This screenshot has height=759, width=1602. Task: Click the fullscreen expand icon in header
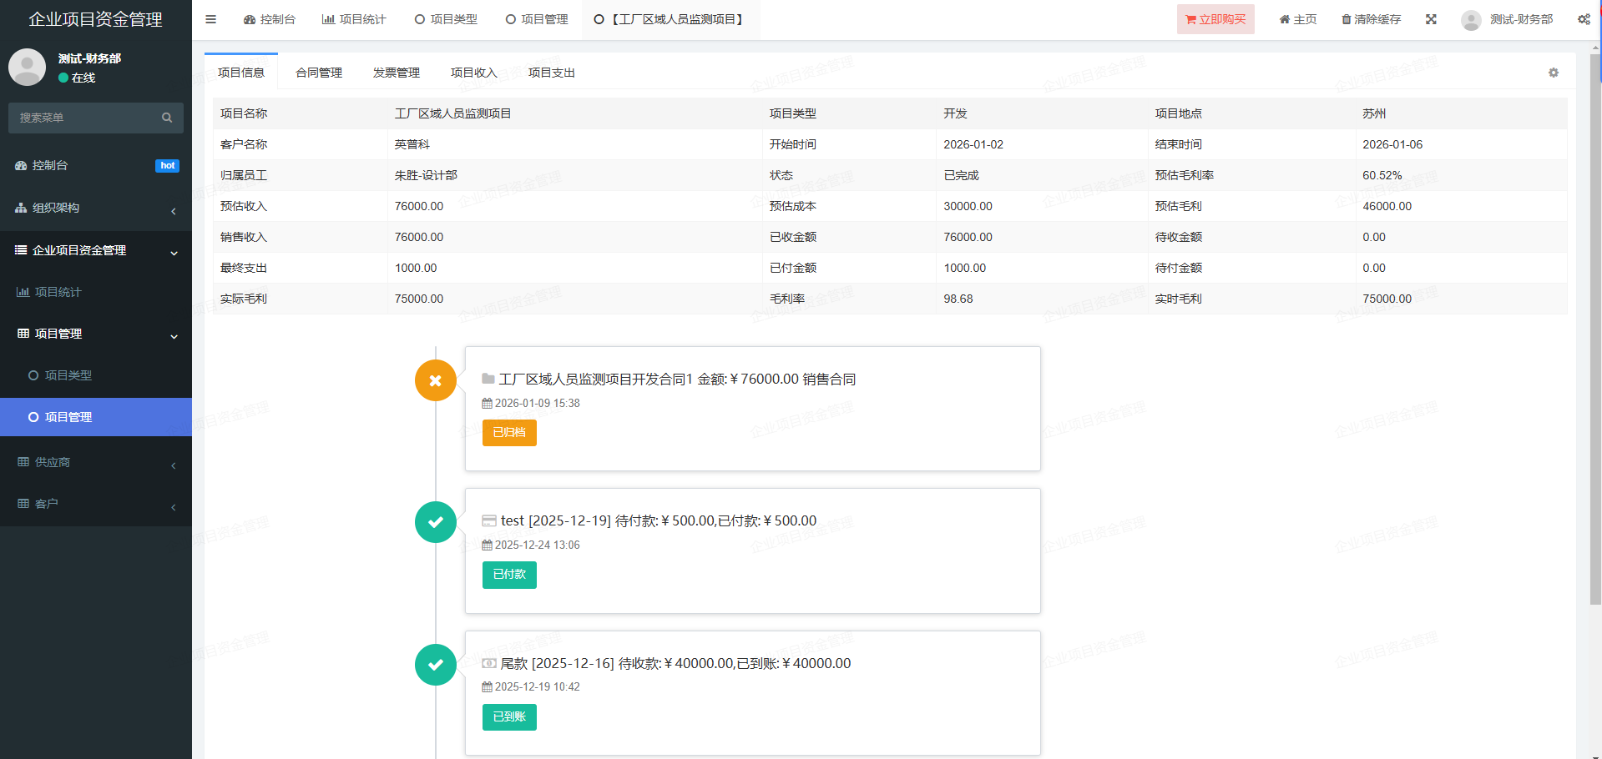tap(1431, 19)
